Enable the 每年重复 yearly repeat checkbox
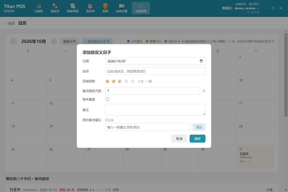288x192 pixels. pos(108,99)
